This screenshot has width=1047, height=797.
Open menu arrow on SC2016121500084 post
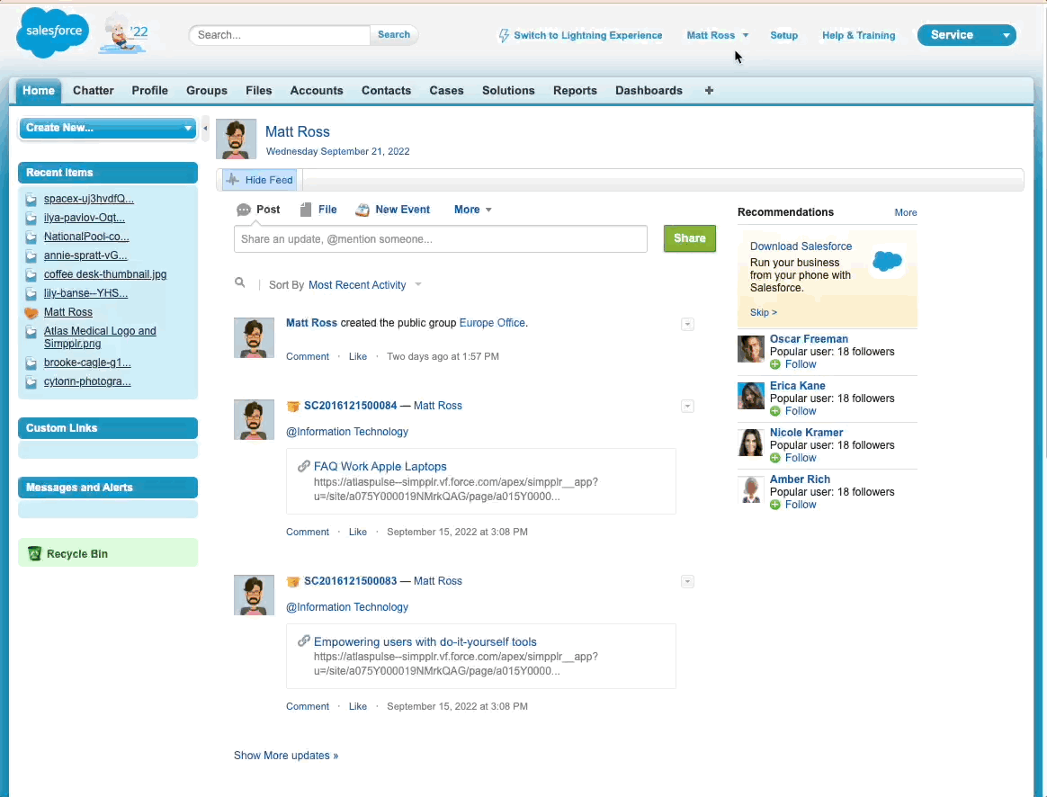coord(687,407)
